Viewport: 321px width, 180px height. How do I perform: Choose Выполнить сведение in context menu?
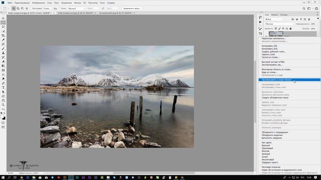272,138
